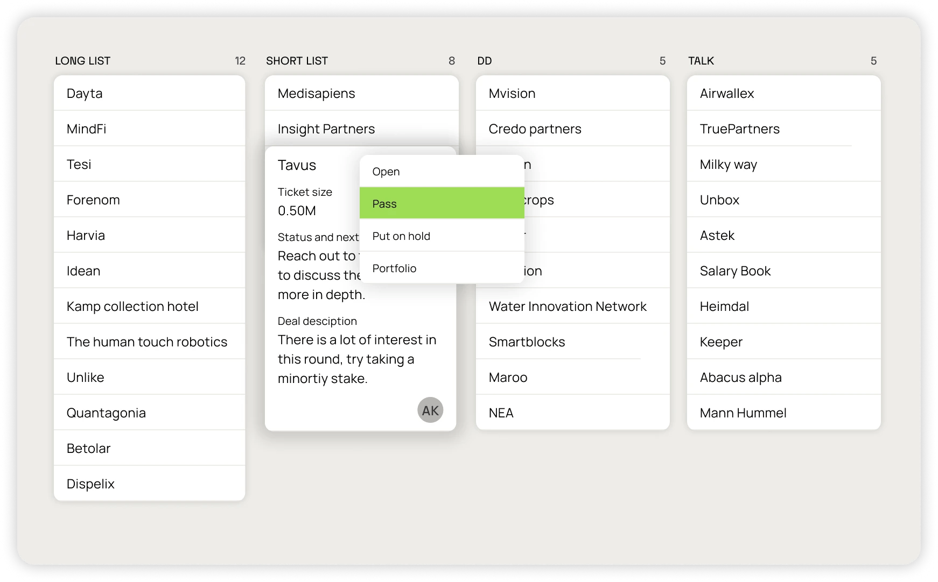Open Airwallex in Talk column
938x582 pixels.
coord(784,93)
